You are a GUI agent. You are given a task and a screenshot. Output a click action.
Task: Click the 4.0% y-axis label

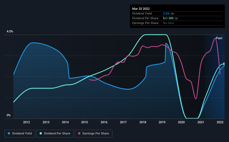[x=10, y=31]
